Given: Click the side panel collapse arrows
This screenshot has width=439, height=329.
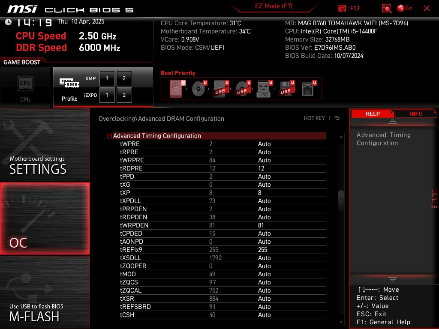Looking at the screenshot, I should (x=434, y=207).
